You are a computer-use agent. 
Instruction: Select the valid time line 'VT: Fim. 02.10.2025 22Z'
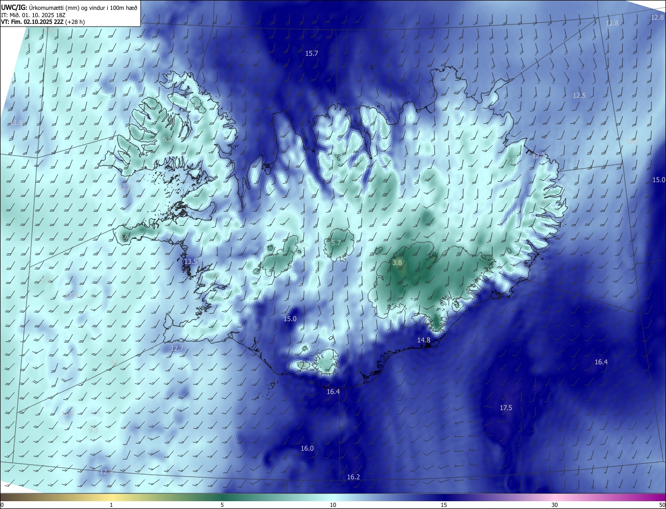[32, 22]
